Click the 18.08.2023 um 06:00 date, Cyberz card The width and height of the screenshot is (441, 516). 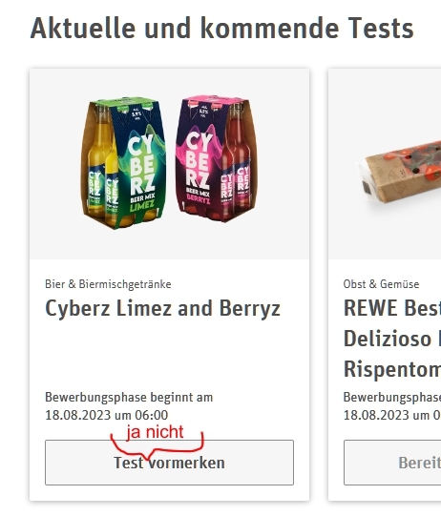point(106,415)
